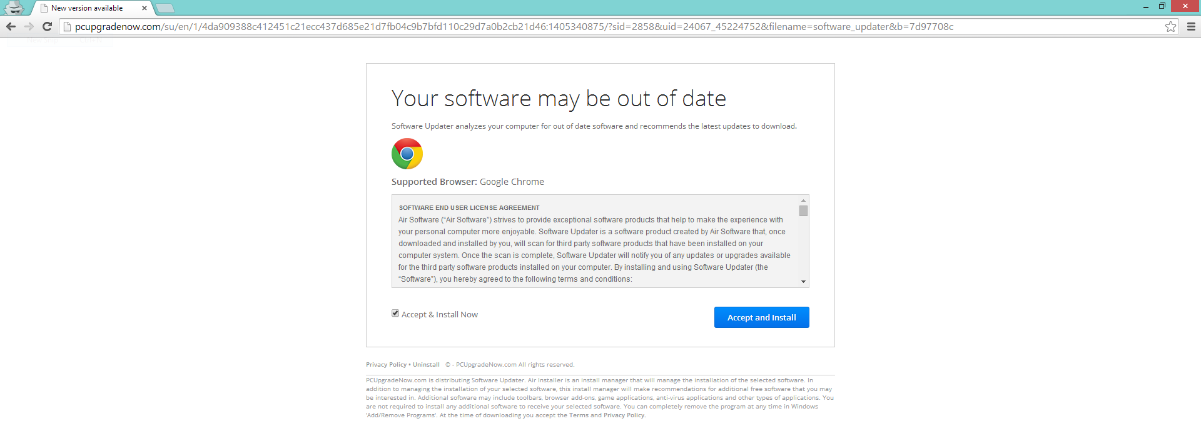Click the browser Forward arrow

(x=29, y=26)
